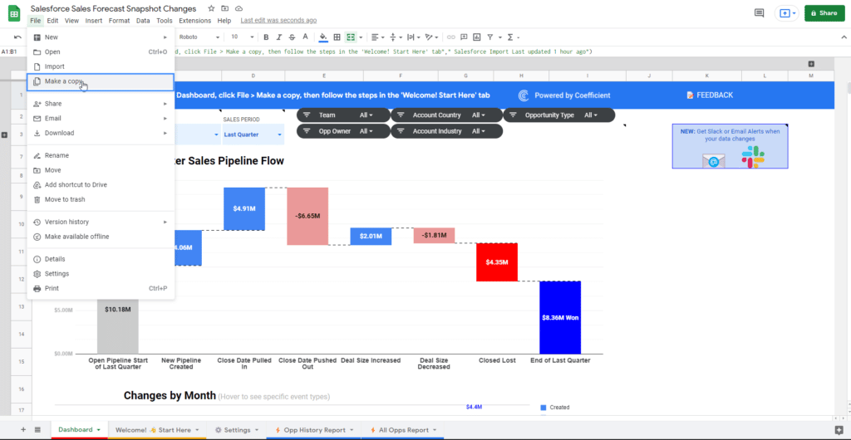
Task: Switch to the Settings sheet tab
Action: (x=237, y=430)
